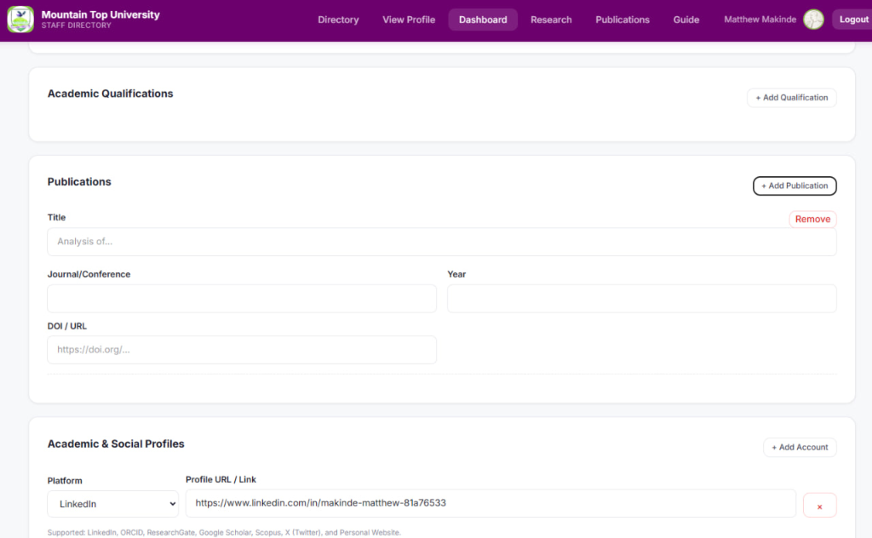Click + Add Qualification button
The width and height of the screenshot is (872, 538).
tap(791, 98)
